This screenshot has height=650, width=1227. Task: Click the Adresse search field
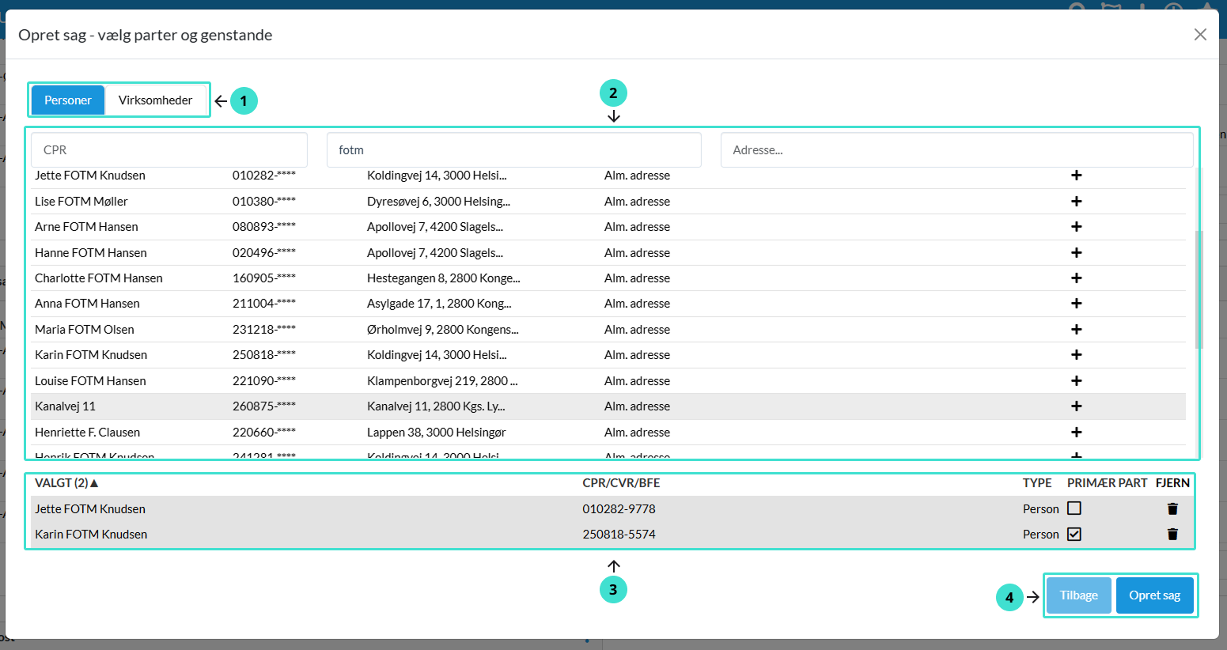pyautogui.click(x=956, y=150)
